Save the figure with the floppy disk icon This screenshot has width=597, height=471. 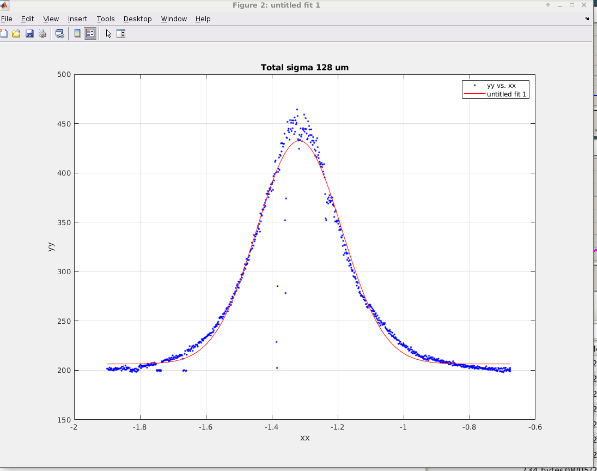(x=29, y=34)
